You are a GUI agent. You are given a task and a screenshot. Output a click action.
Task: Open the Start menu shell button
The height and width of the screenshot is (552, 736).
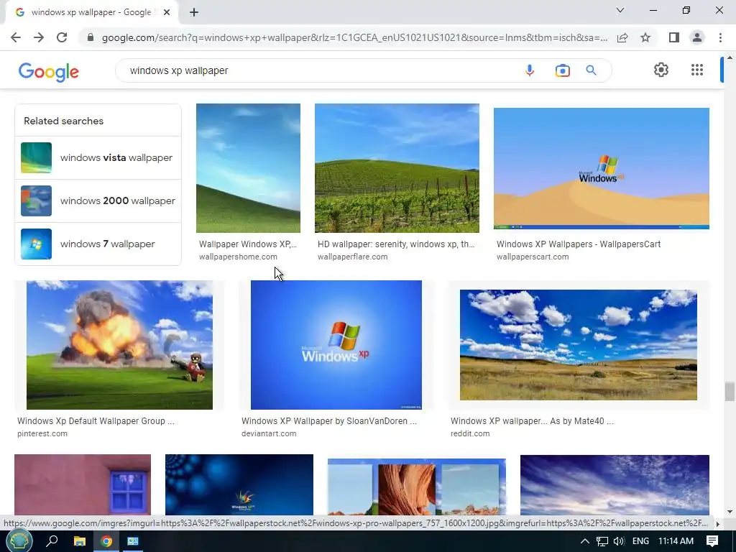pos(19,541)
